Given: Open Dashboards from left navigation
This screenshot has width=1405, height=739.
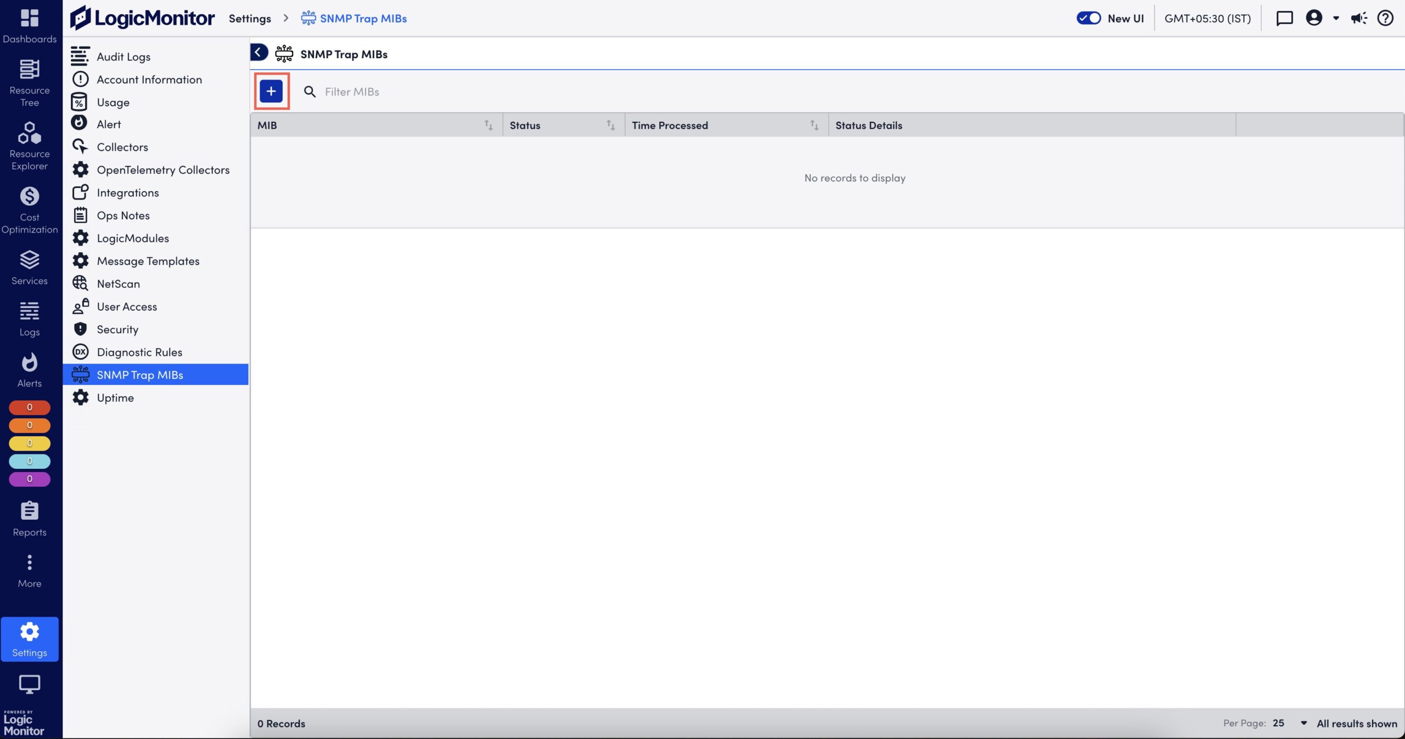Looking at the screenshot, I should pos(30,25).
